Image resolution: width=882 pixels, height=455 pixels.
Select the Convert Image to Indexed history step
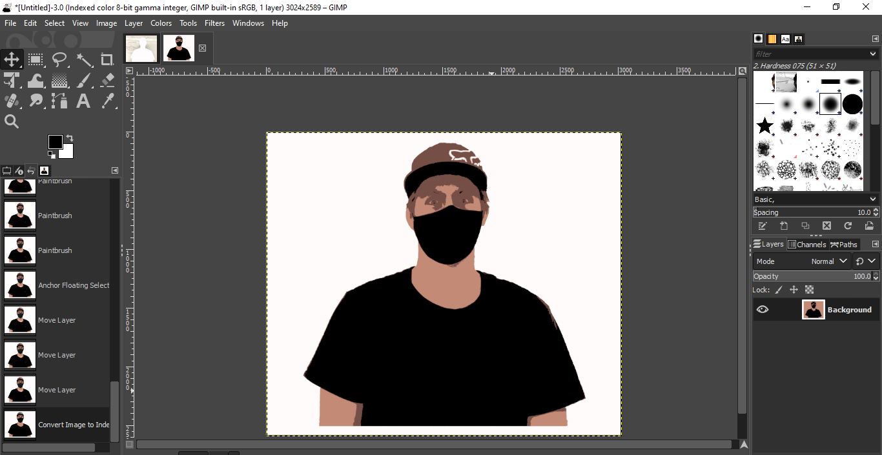(56, 425)
